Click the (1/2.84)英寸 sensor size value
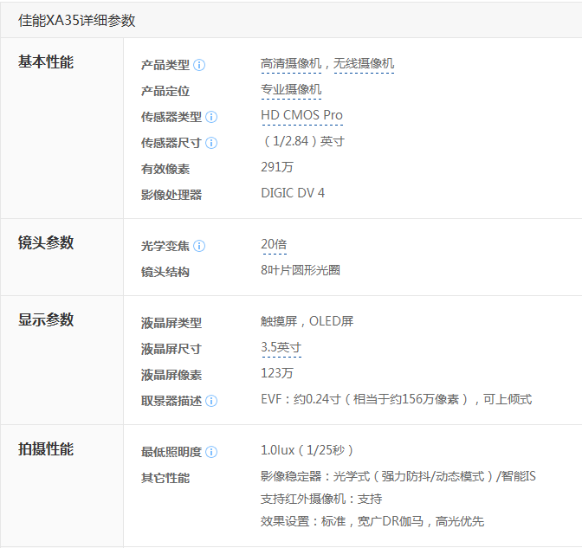 pyautogui.click(x=302, y=141)
